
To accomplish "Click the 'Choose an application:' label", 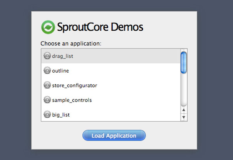I will point(71,43).
